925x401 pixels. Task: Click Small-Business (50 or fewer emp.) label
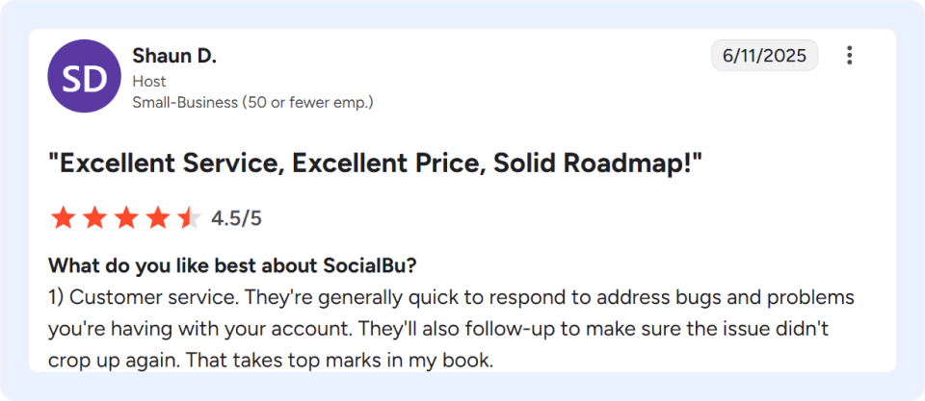coord(252,103)
